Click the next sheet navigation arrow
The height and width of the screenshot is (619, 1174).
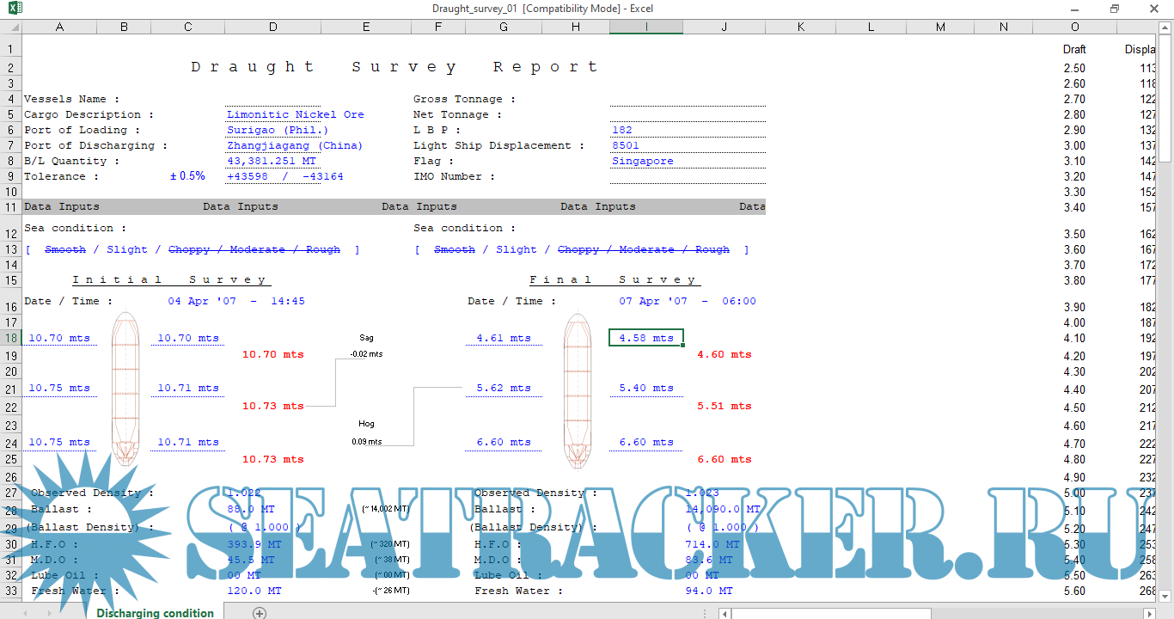pyautogui.click(x=50, y=613)
